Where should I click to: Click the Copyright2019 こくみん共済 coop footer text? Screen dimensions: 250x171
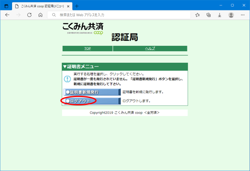pos(124,113)
